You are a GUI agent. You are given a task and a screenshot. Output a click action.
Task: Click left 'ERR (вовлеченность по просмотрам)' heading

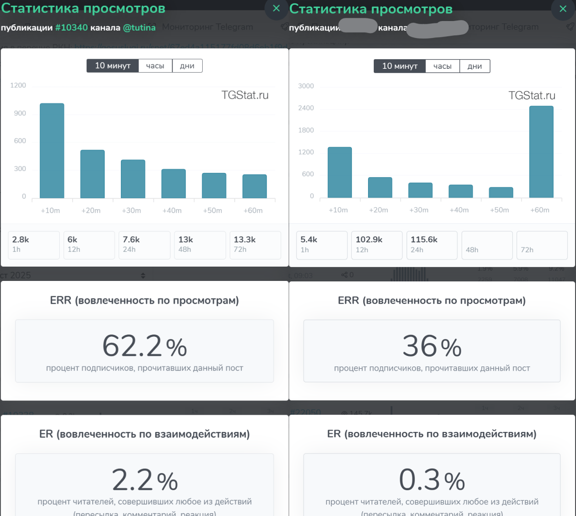pyautogui.click(x=144, y=301)
